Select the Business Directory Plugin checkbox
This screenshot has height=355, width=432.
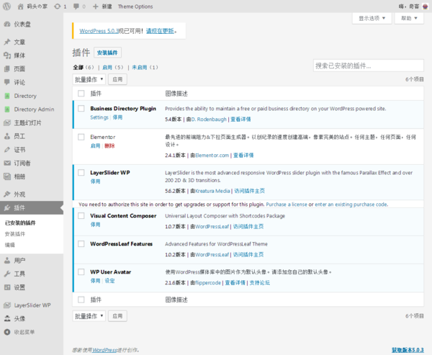pyautogui.click(x=81, y=108)
